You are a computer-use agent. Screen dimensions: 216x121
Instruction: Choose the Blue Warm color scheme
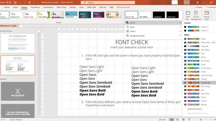[x=199, y=50]
